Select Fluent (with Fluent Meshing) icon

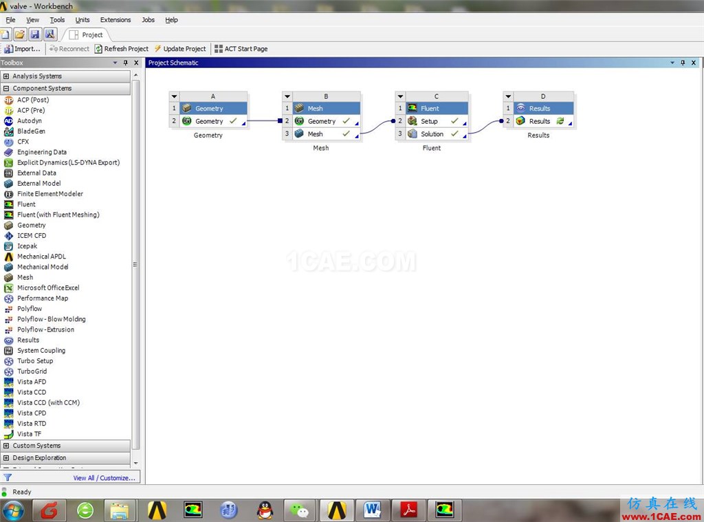tap(8, 215)
